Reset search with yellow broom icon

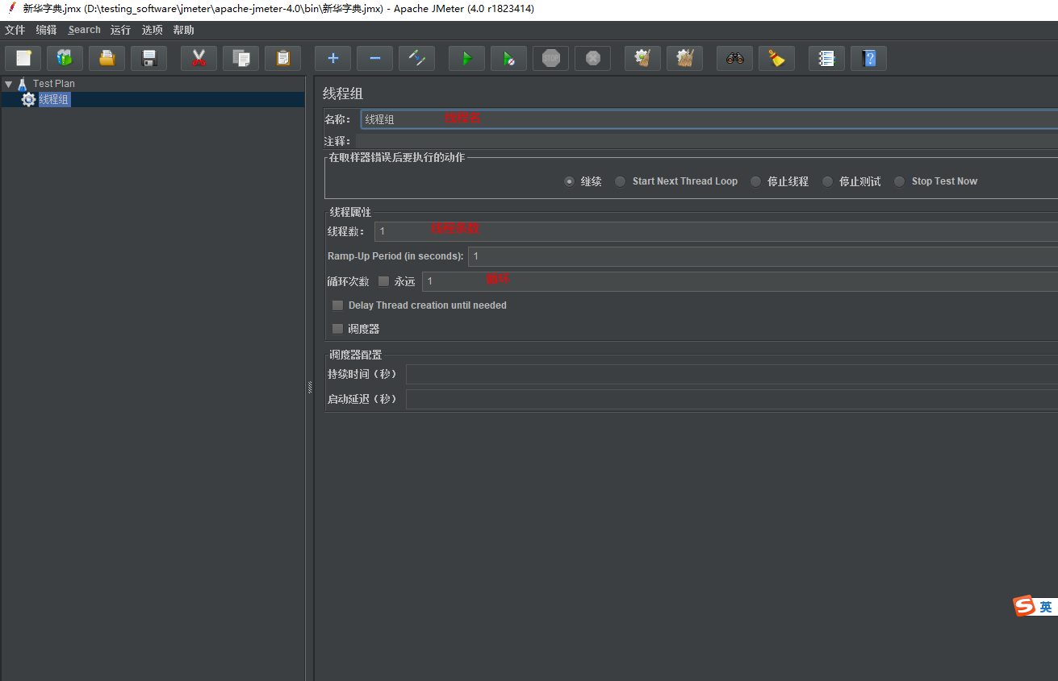[777, 58]
